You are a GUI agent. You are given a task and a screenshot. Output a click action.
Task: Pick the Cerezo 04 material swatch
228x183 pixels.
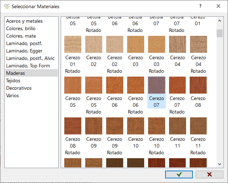[178, 44]
